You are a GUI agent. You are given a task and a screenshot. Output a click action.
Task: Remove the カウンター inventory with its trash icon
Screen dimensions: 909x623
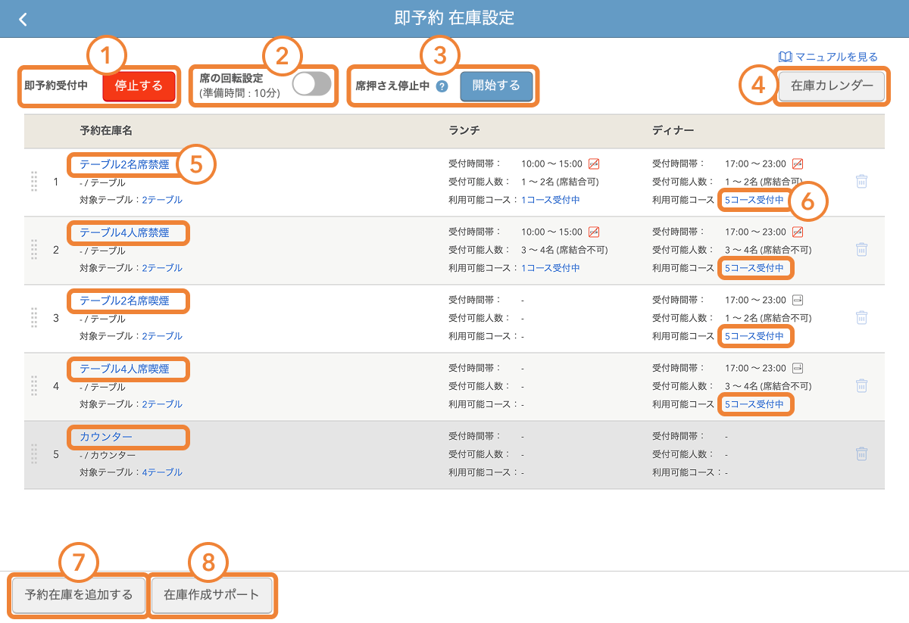click(x=861, y=453)
